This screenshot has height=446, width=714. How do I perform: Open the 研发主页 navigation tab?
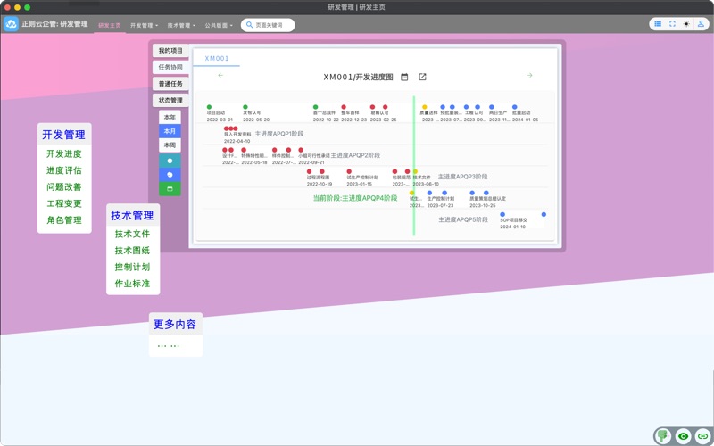[x=109, y=26]
